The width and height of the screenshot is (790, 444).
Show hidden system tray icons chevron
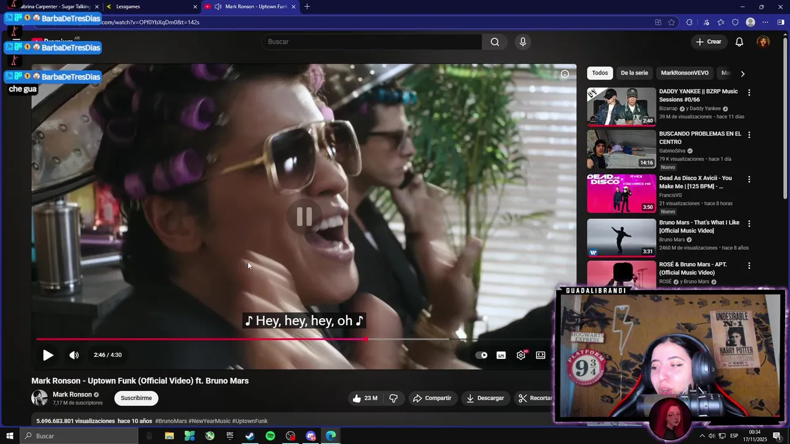tap(702, 436)
